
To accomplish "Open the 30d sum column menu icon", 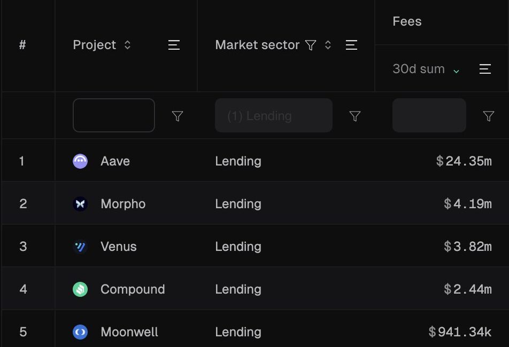I will coord(485,69).
